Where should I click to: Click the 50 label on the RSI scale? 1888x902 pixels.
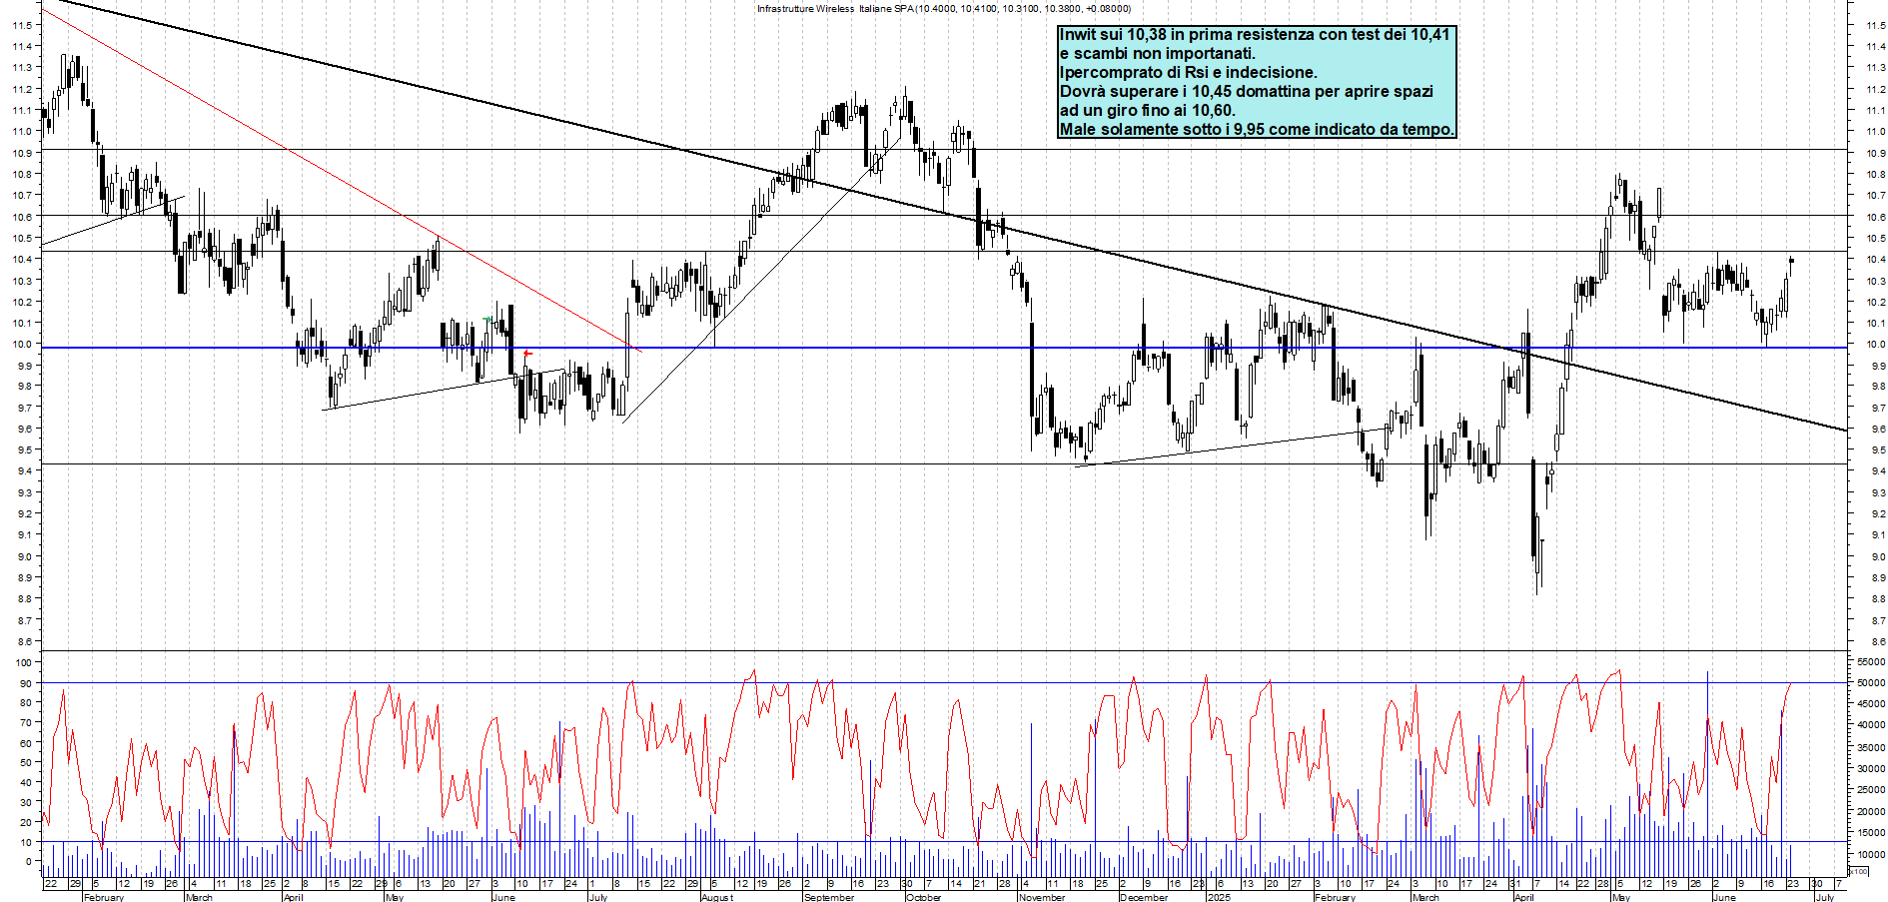pyautogui.click(x=25, y=762)
